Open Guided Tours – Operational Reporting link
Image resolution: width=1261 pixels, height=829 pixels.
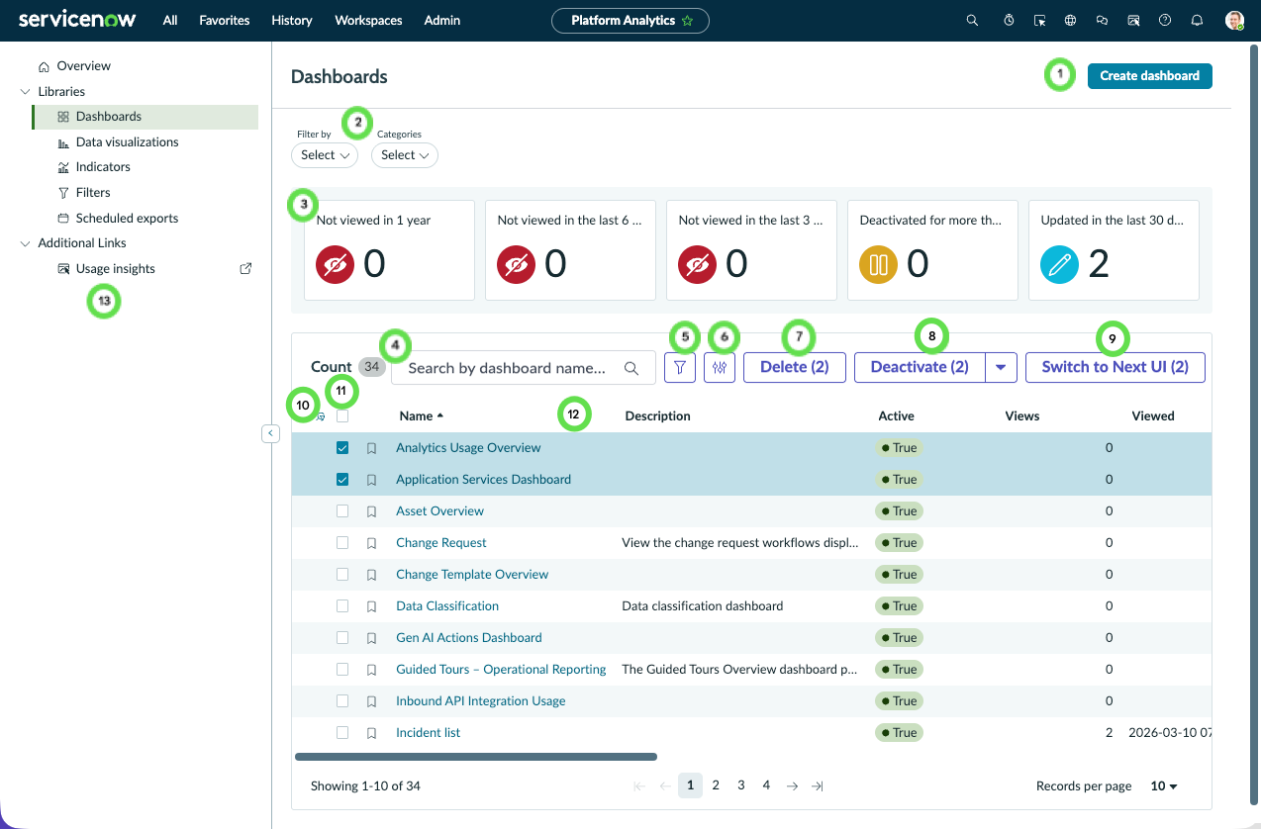pyautogui.click(x=501, y=670)
